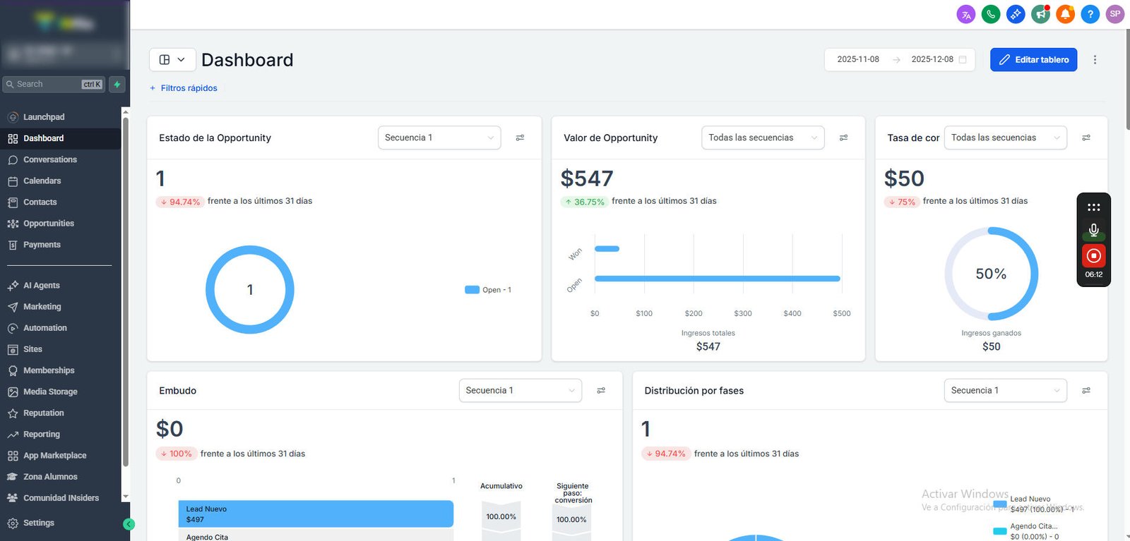The image size is (1130, 541).
Task: Click the green lightning quick actions icon
Action: click(117, 85)
